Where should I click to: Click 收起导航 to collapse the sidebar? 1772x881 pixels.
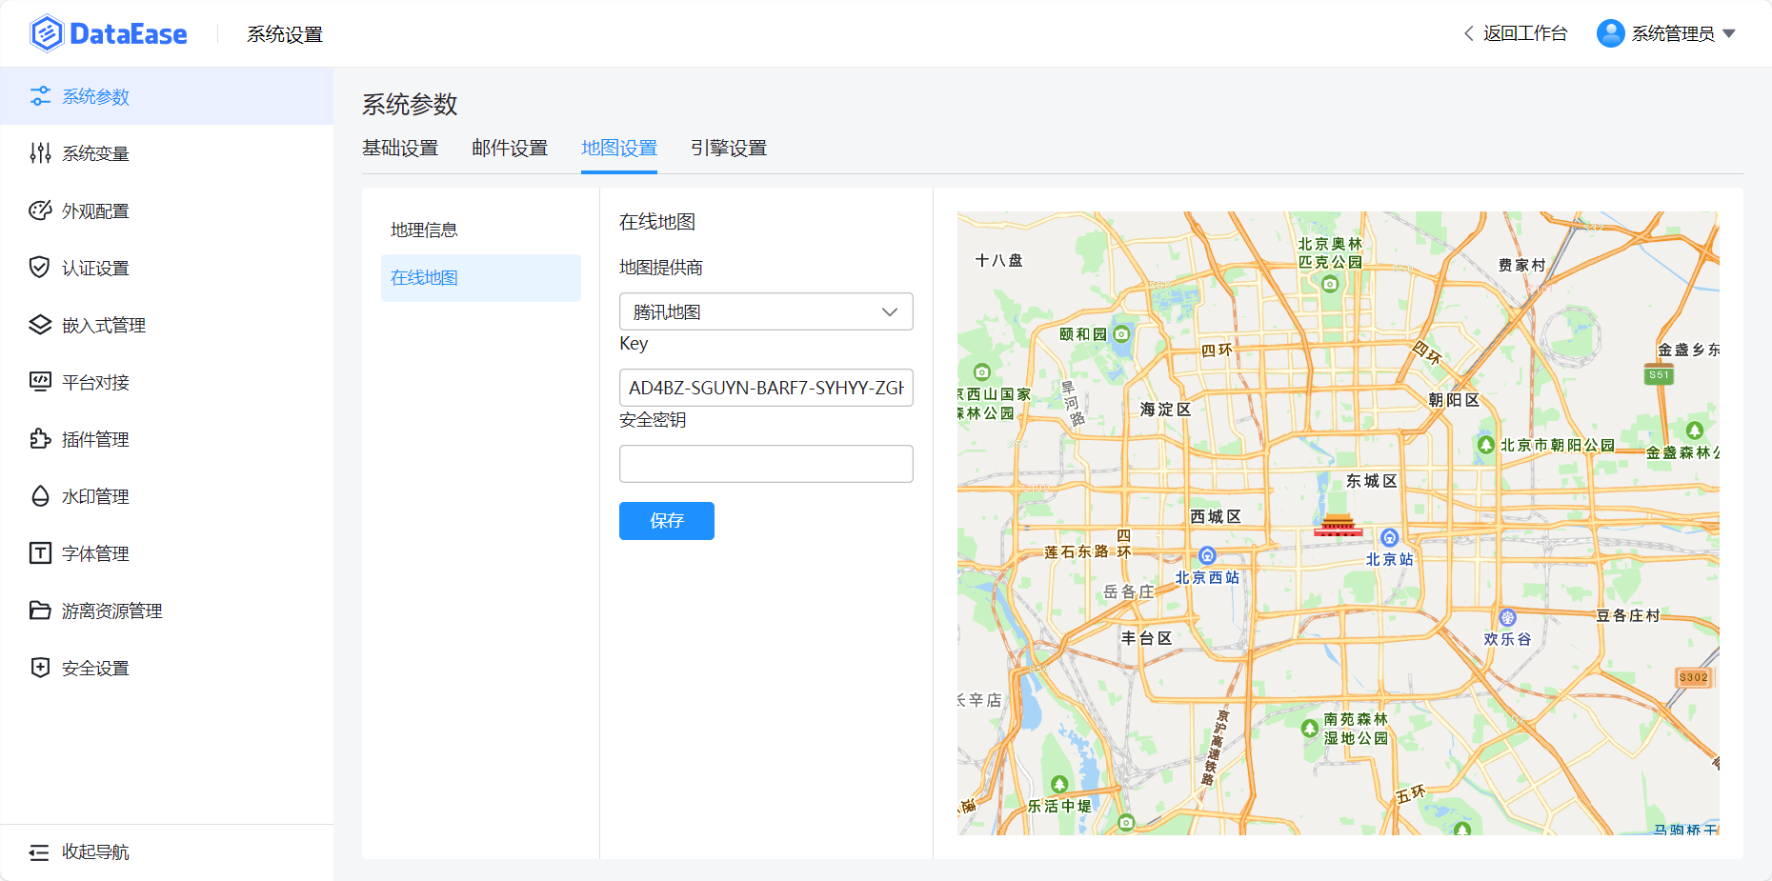click(95, 852)
